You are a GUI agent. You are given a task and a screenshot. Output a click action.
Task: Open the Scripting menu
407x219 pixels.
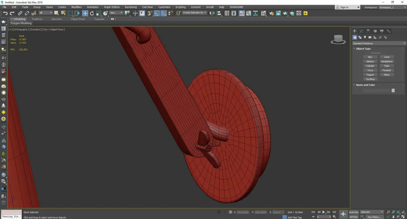(180, 7)
